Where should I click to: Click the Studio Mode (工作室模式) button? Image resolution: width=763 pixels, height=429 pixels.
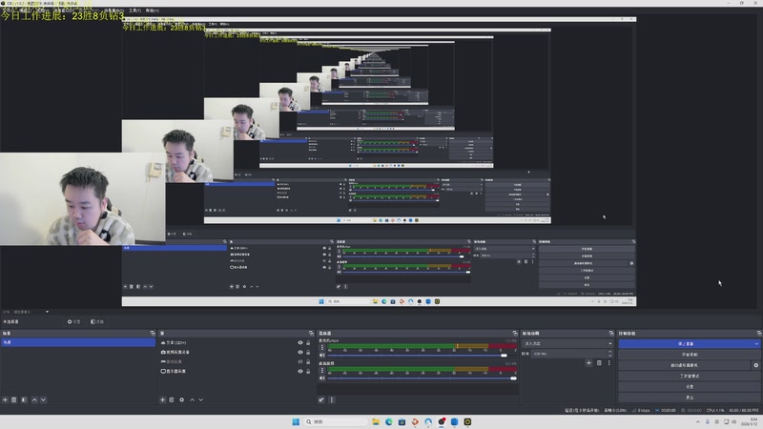point(689,376)
